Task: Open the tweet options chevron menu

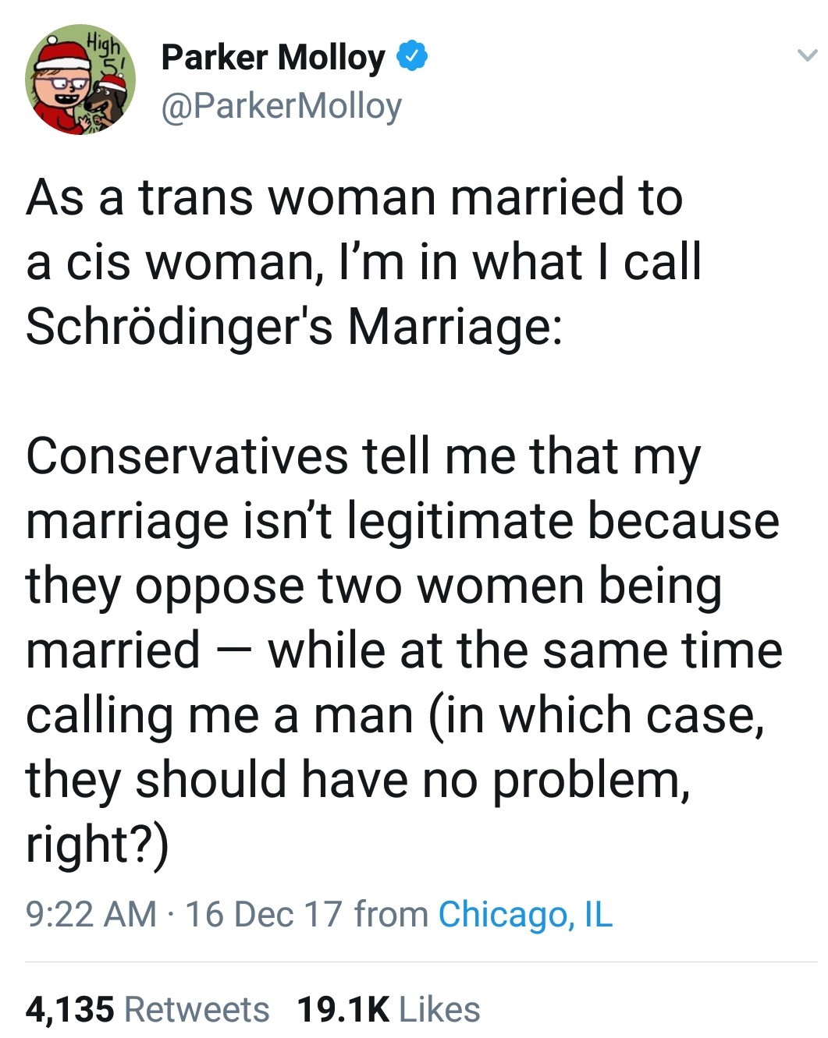Action: point(806,55)
